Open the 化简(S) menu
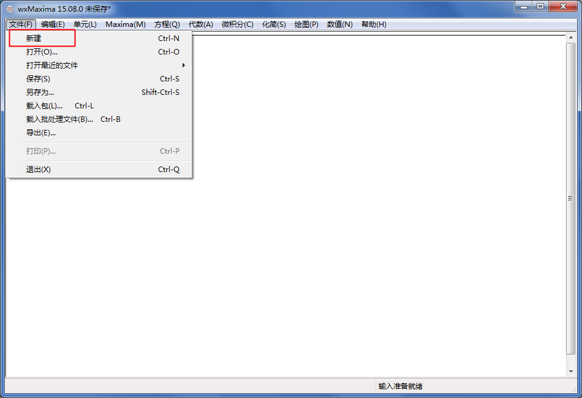Viewport: 582px width, 398px height. point(274,24)
